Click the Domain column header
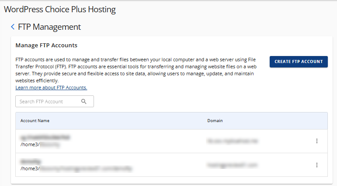The image size is (337, 186). (215, 120)
